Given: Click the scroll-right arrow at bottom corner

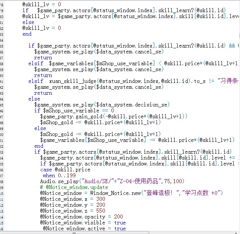Looking at the screenshot, I should (236, 233).
